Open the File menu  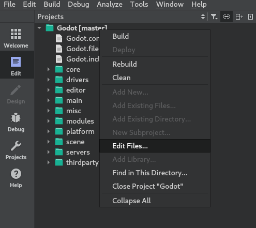point(9,4)
